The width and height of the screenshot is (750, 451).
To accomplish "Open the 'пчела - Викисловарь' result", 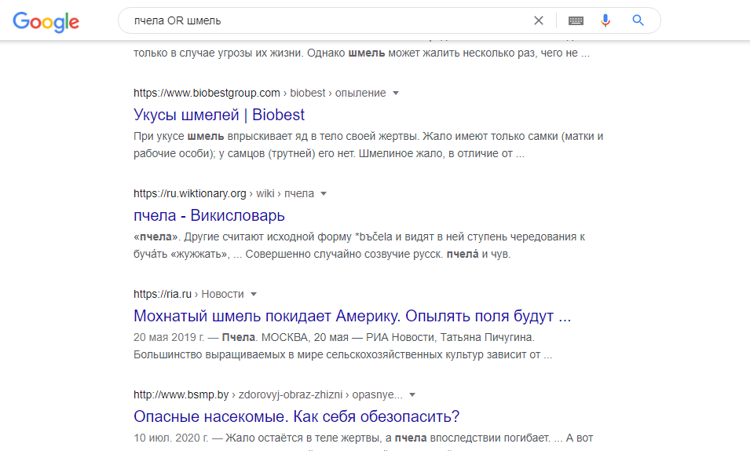I will [209, 215].
